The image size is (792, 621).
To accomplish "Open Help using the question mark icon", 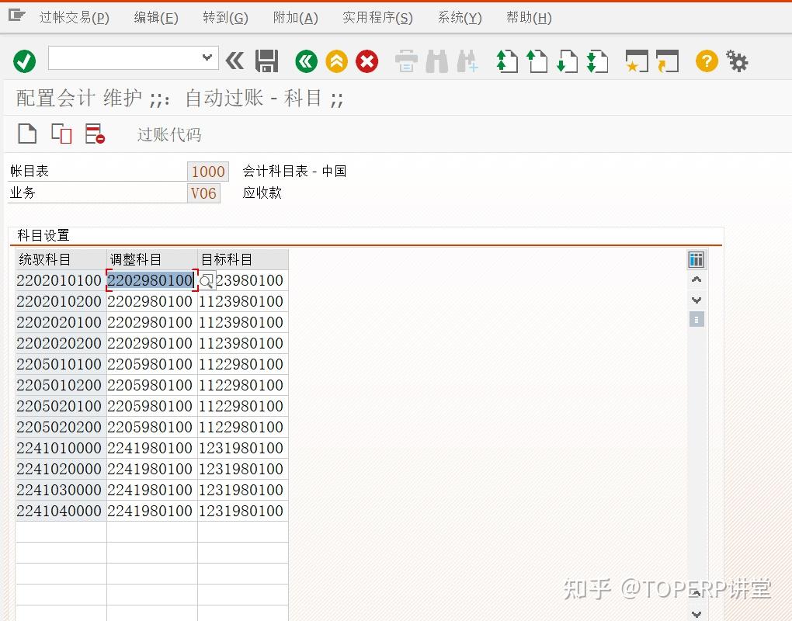I will click(x=705, y=61).
